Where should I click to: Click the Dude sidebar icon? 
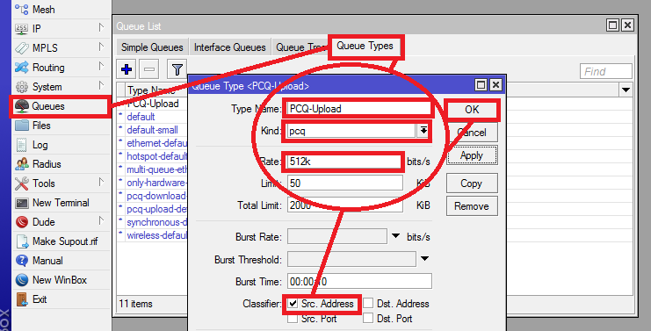(22, 222)
